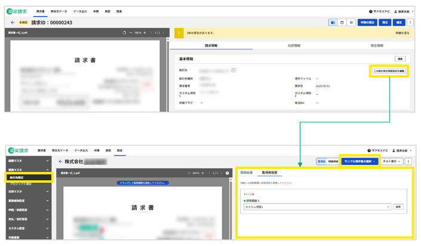The height and width of the screenshot is (246, 421).
Task: Open kebab menu next to テスト実行
Action: (408, 161)
